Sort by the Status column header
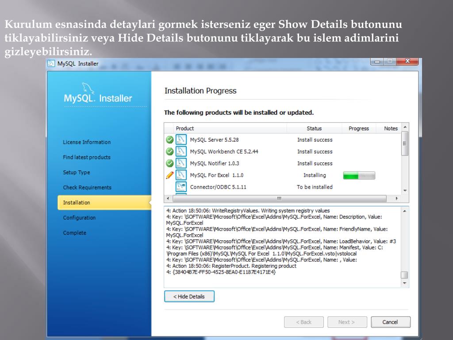The height and width of the screenshot is (340, 453). tap(315, 128)
